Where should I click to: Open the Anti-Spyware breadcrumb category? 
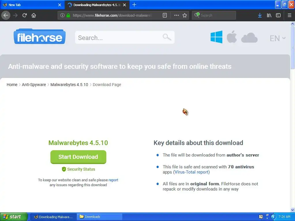click(34, 85)
